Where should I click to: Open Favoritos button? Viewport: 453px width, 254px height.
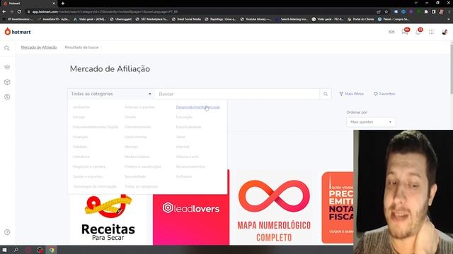pos(384,94)
